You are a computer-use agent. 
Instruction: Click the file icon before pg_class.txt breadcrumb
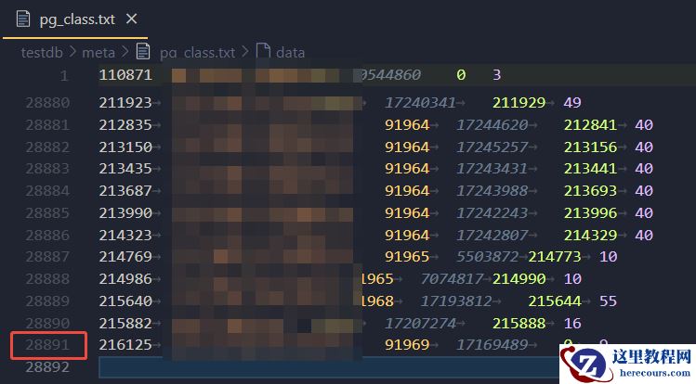143,51
